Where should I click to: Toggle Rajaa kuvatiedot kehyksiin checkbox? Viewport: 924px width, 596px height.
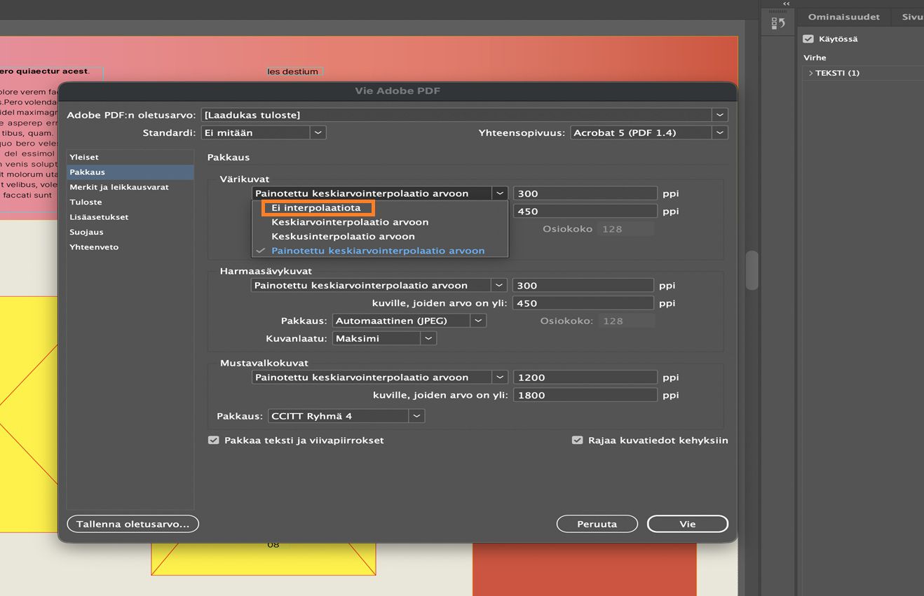coord(577,441)
